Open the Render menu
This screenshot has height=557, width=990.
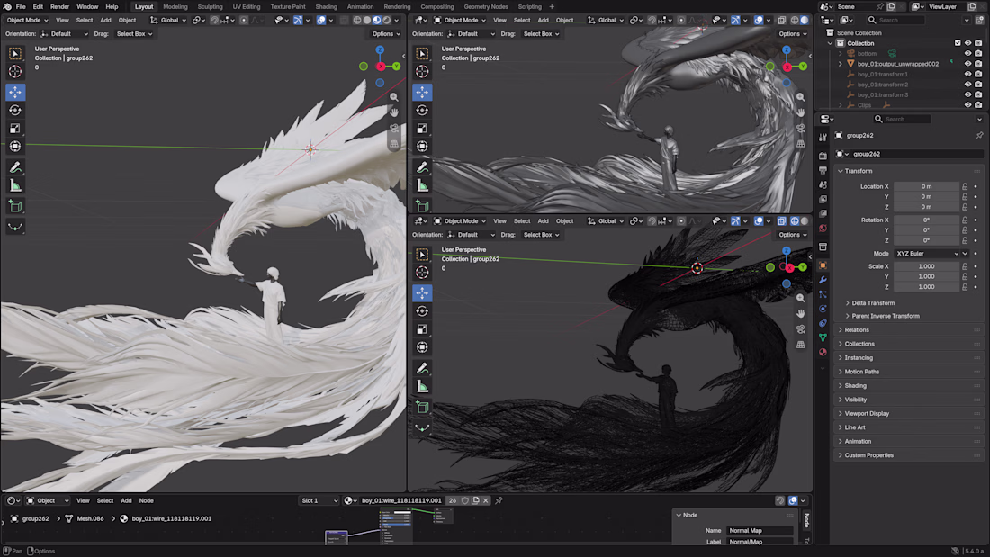(x=60, y=7)
